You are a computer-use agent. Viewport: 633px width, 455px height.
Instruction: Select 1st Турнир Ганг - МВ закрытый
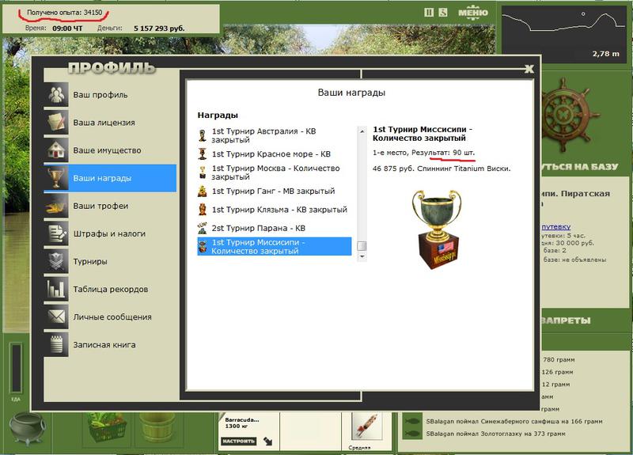click(x=275, y=191)
